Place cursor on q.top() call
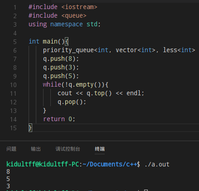The width and height of the screenshot is (199, 191). [x=99, y=93]
